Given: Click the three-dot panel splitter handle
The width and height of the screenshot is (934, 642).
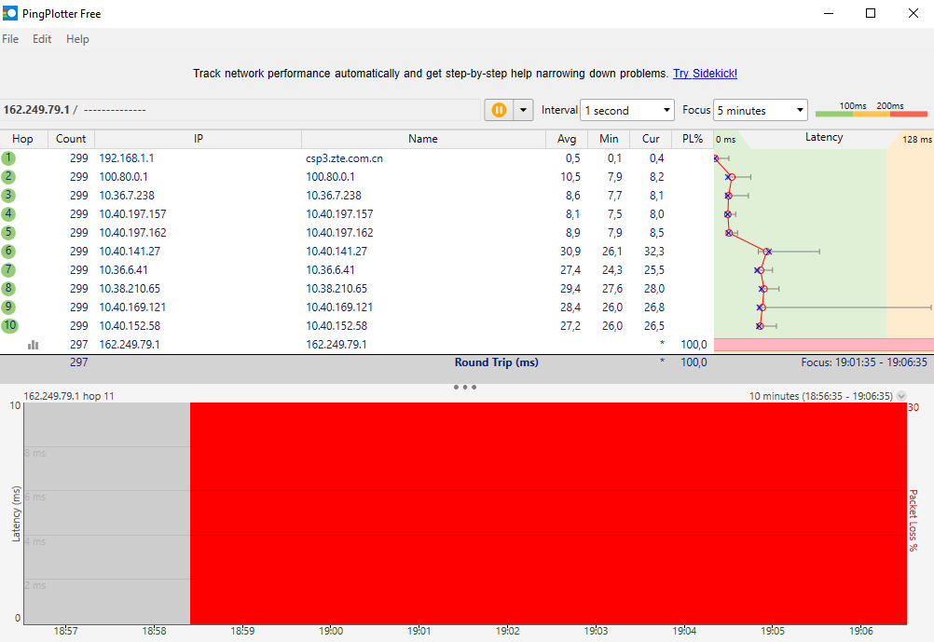Looking at the screenshot, I should coord(464,387).
